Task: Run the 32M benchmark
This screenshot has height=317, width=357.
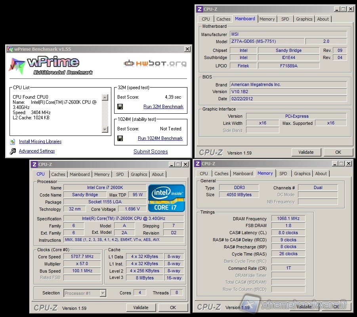Action: tap(163, 107)
